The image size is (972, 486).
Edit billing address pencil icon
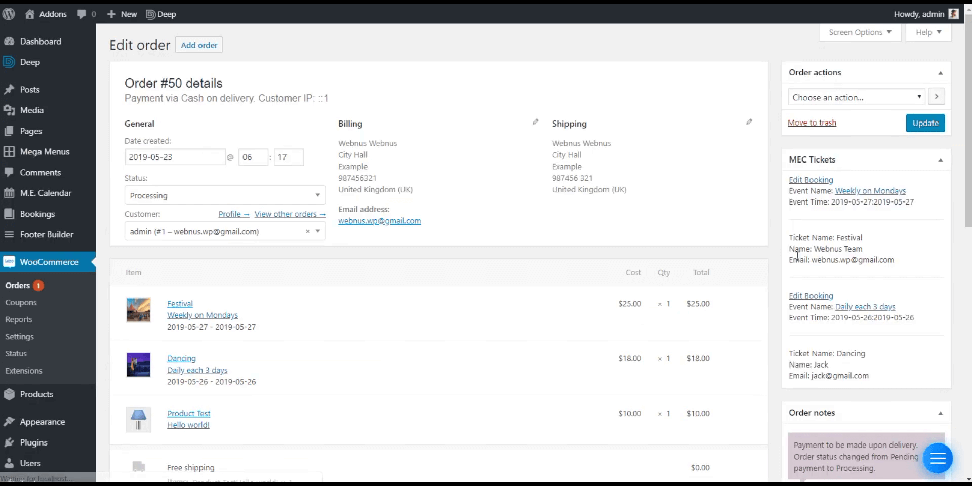click(535, 122)
